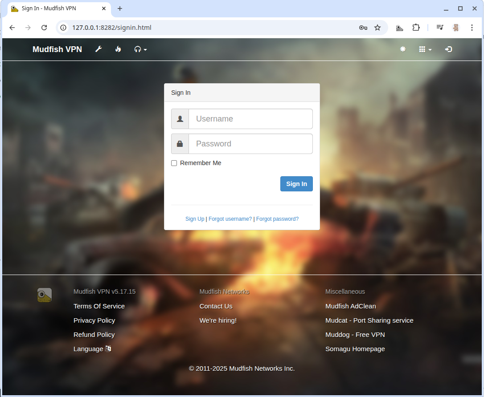
Task: Click the sign-in arrow icon in navbar
Action: 448,49
